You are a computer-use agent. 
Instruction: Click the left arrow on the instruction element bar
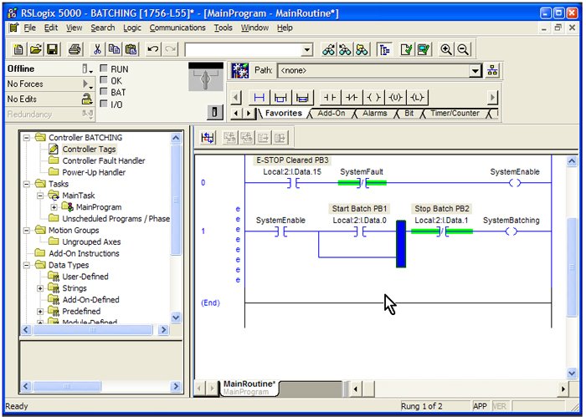point(235,98)
